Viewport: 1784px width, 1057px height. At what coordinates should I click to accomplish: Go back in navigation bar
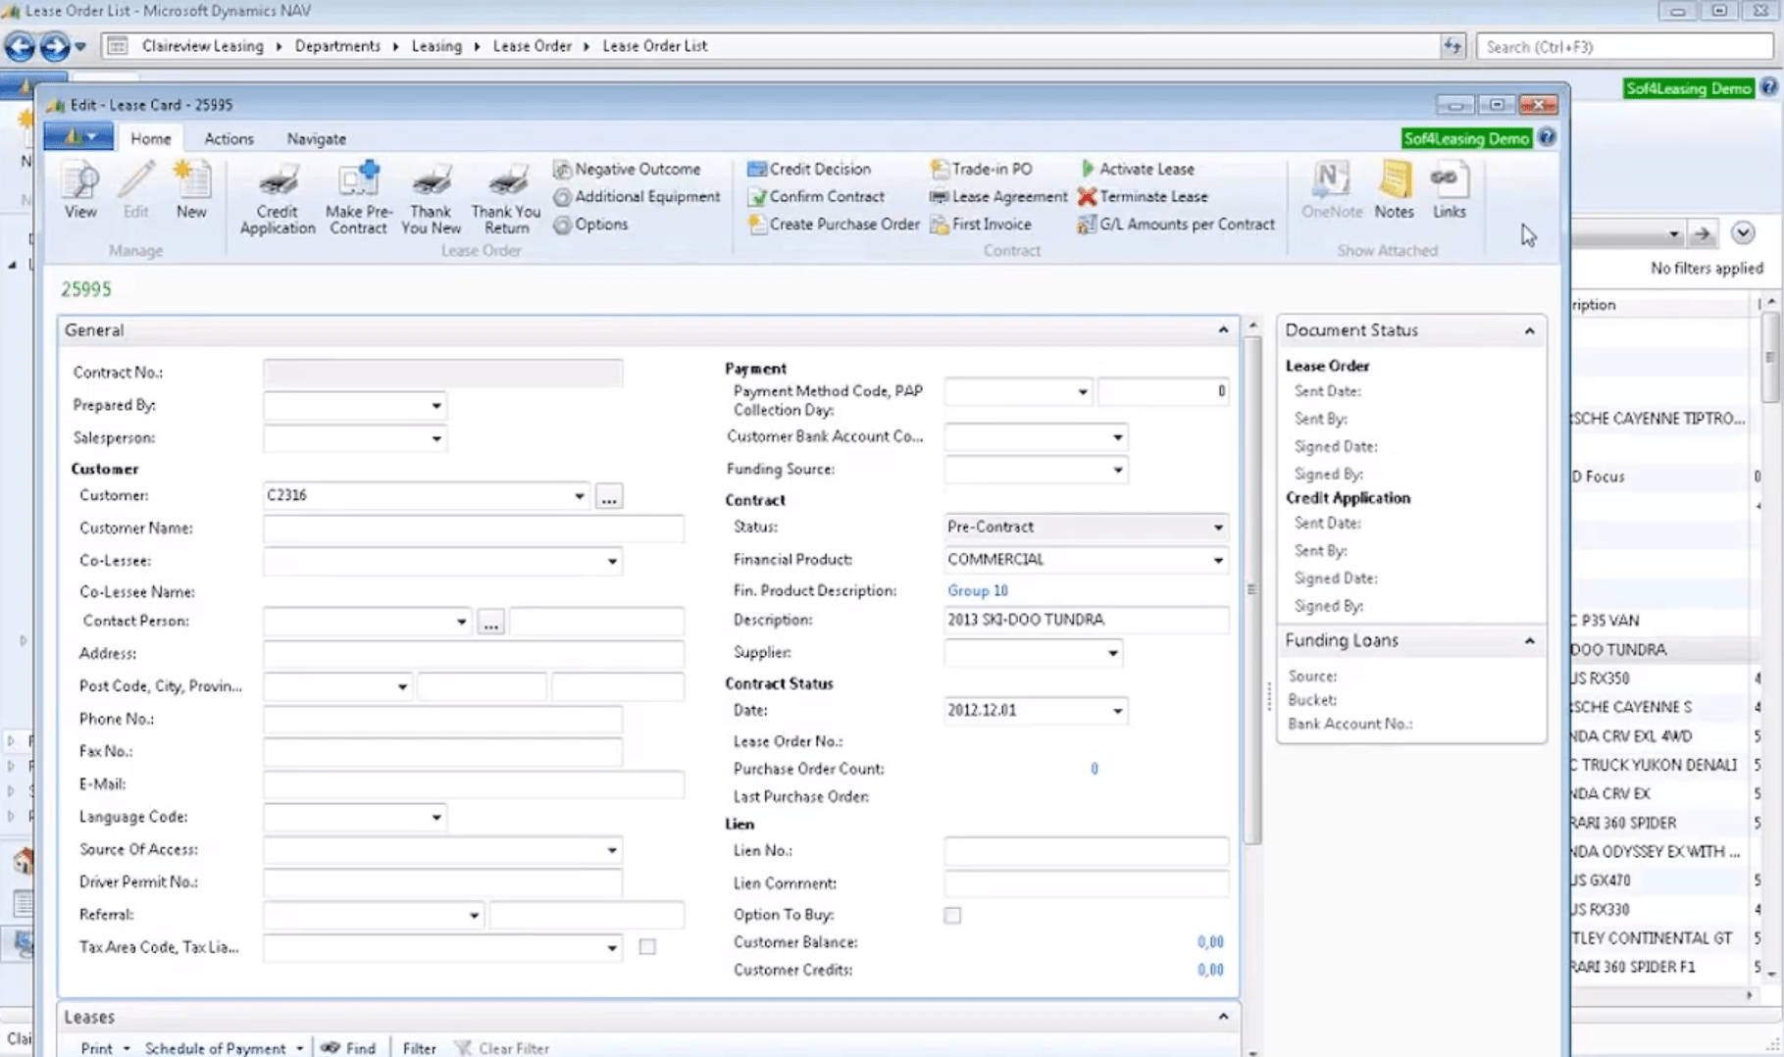(20, 46)
